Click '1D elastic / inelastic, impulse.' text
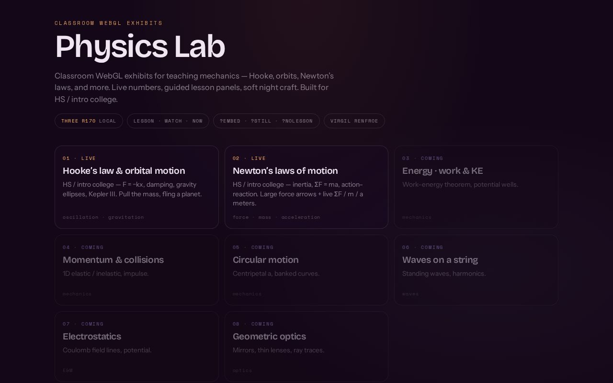The image size is (613, 383). (x=106, y=274)
